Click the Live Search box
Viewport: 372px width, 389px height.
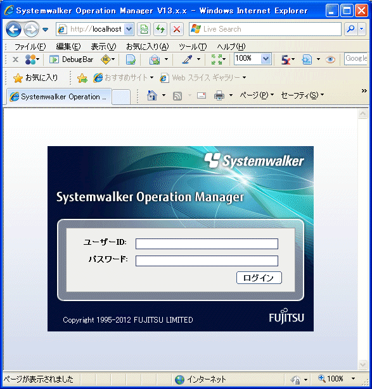coord(265,29)
